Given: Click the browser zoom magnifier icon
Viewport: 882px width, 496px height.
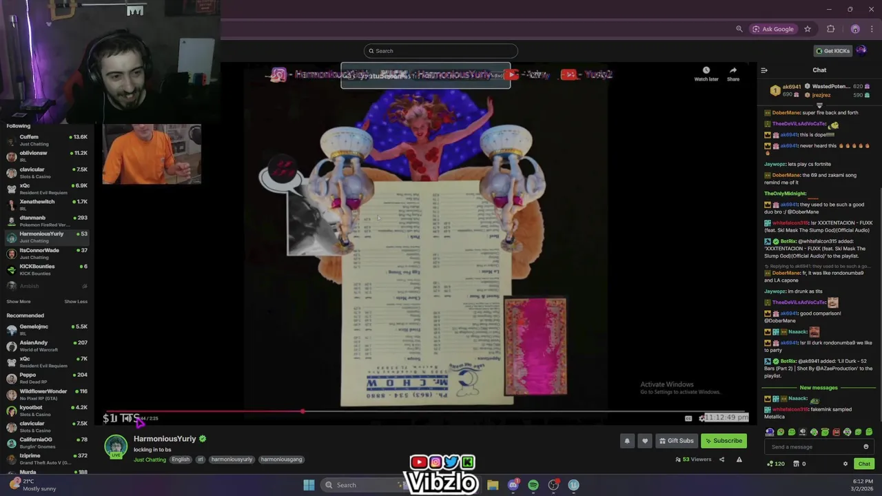Looking at the screenshot, I should pyautogui.click(x=739, y=29).
